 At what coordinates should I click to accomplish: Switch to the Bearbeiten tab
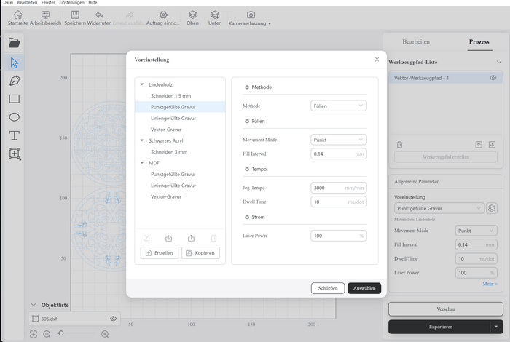416,41
